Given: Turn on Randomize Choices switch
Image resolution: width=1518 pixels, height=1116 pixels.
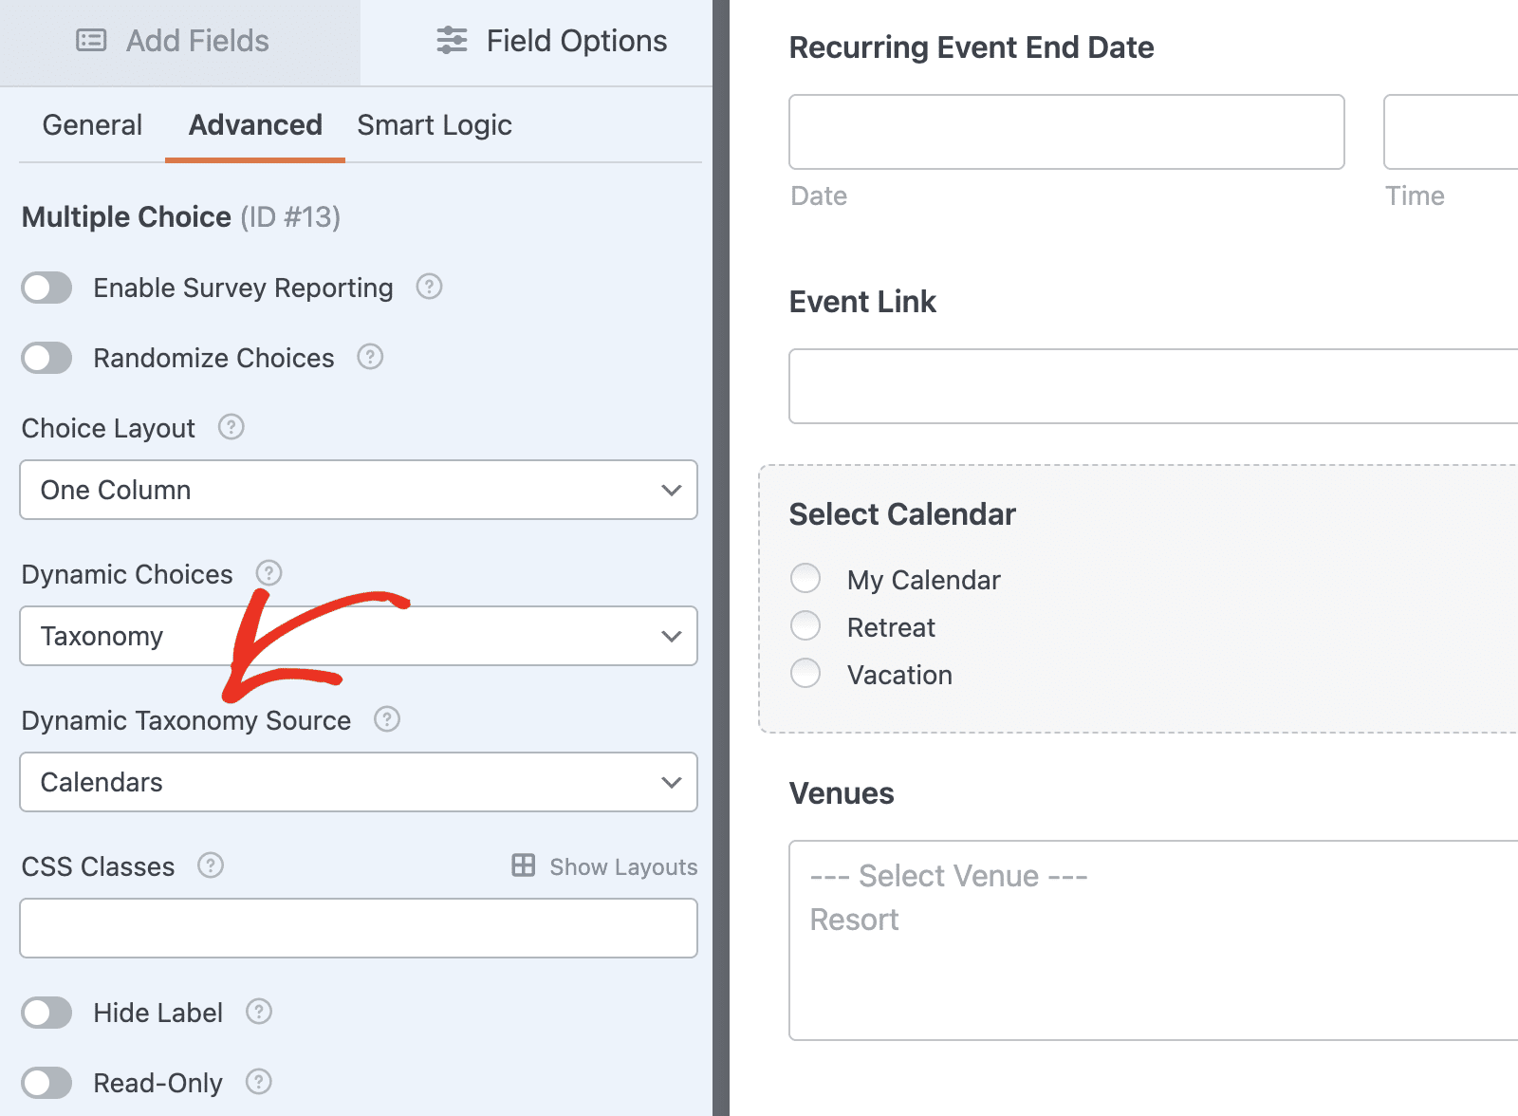Looking at the screenshot, I should (47, 358).
